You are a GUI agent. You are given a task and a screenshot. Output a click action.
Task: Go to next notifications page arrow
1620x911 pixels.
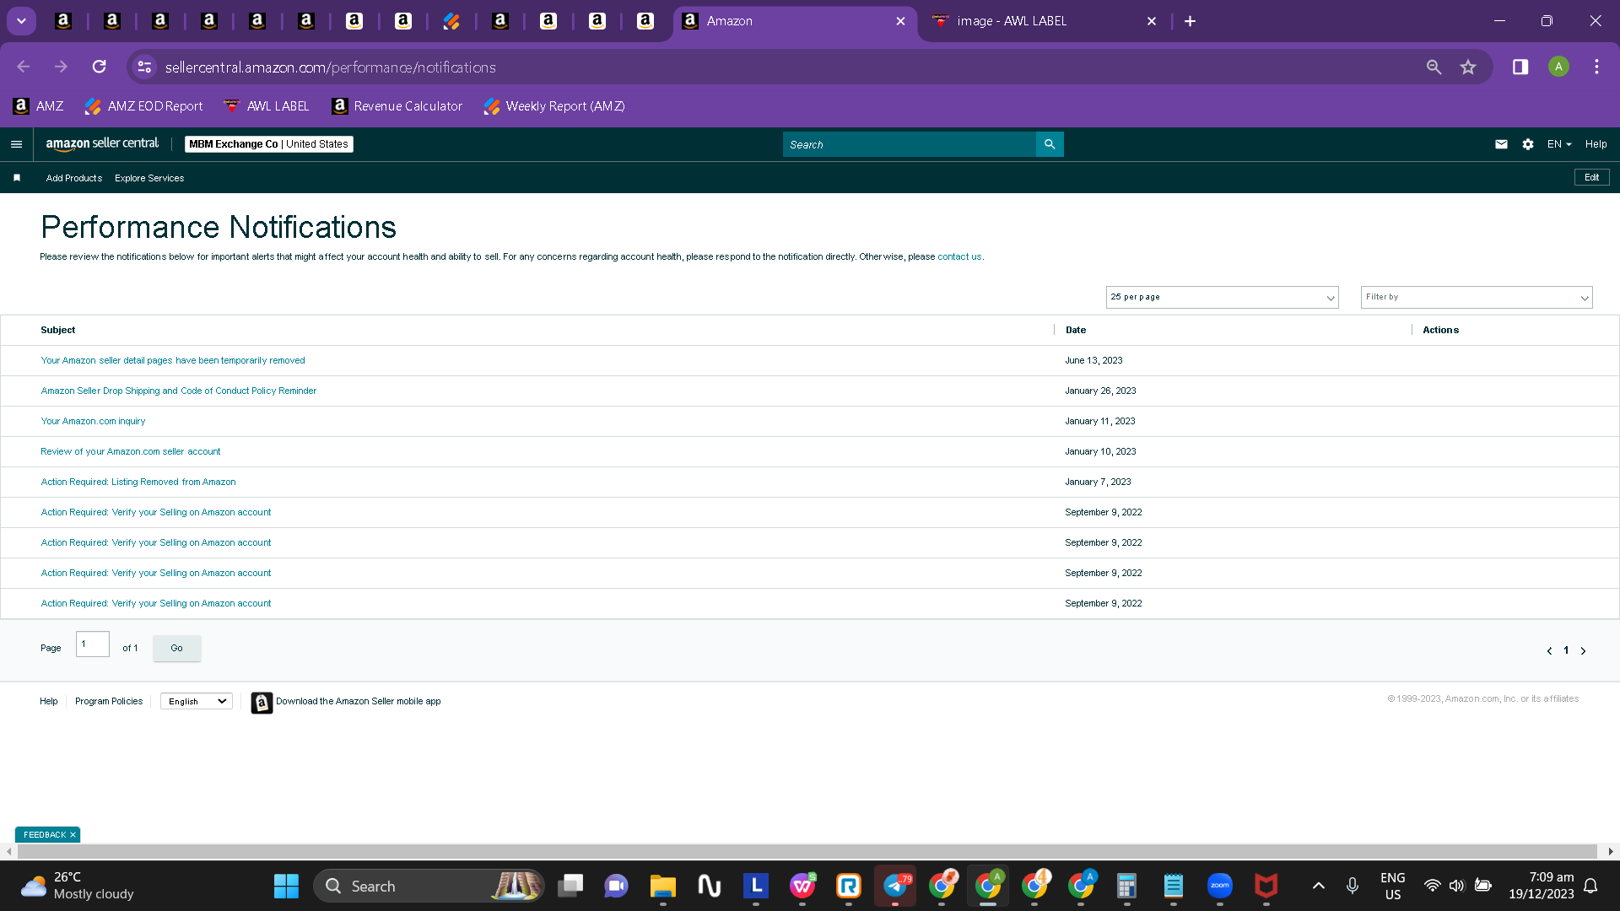pyautogui.click(x=1583, y=650)
